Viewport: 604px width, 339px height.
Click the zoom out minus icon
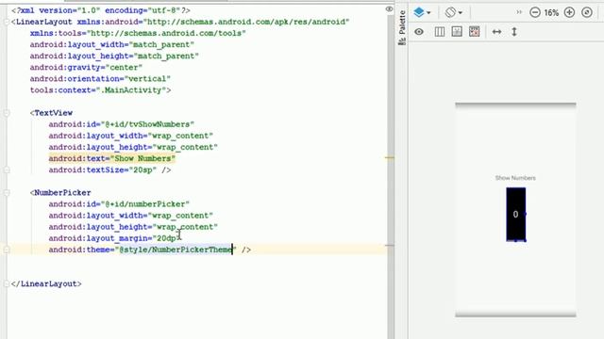535,12
